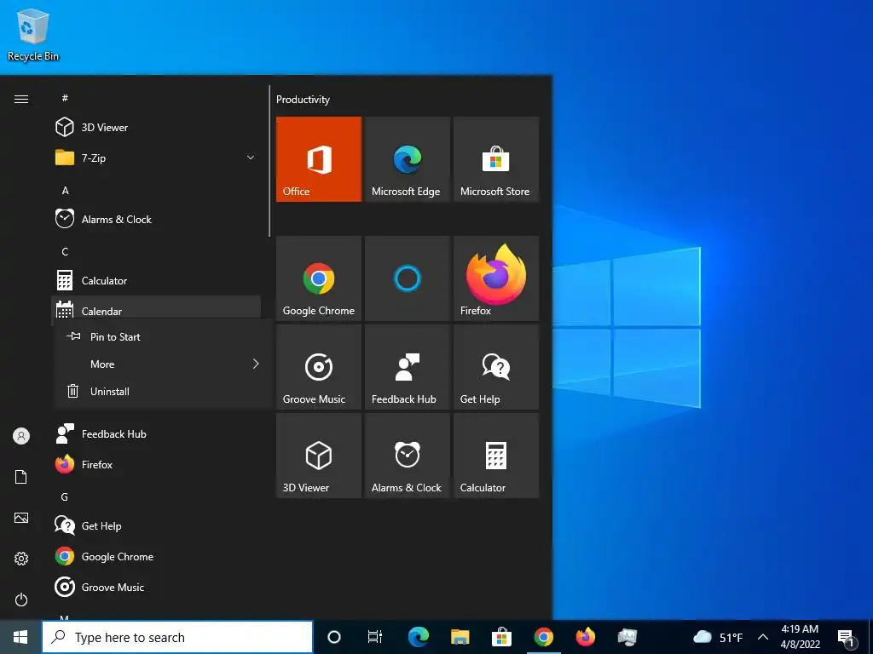Viewport: 873px width, 654px height.
Task: Open the Cortana tile
Action: [x=407, y=278]
